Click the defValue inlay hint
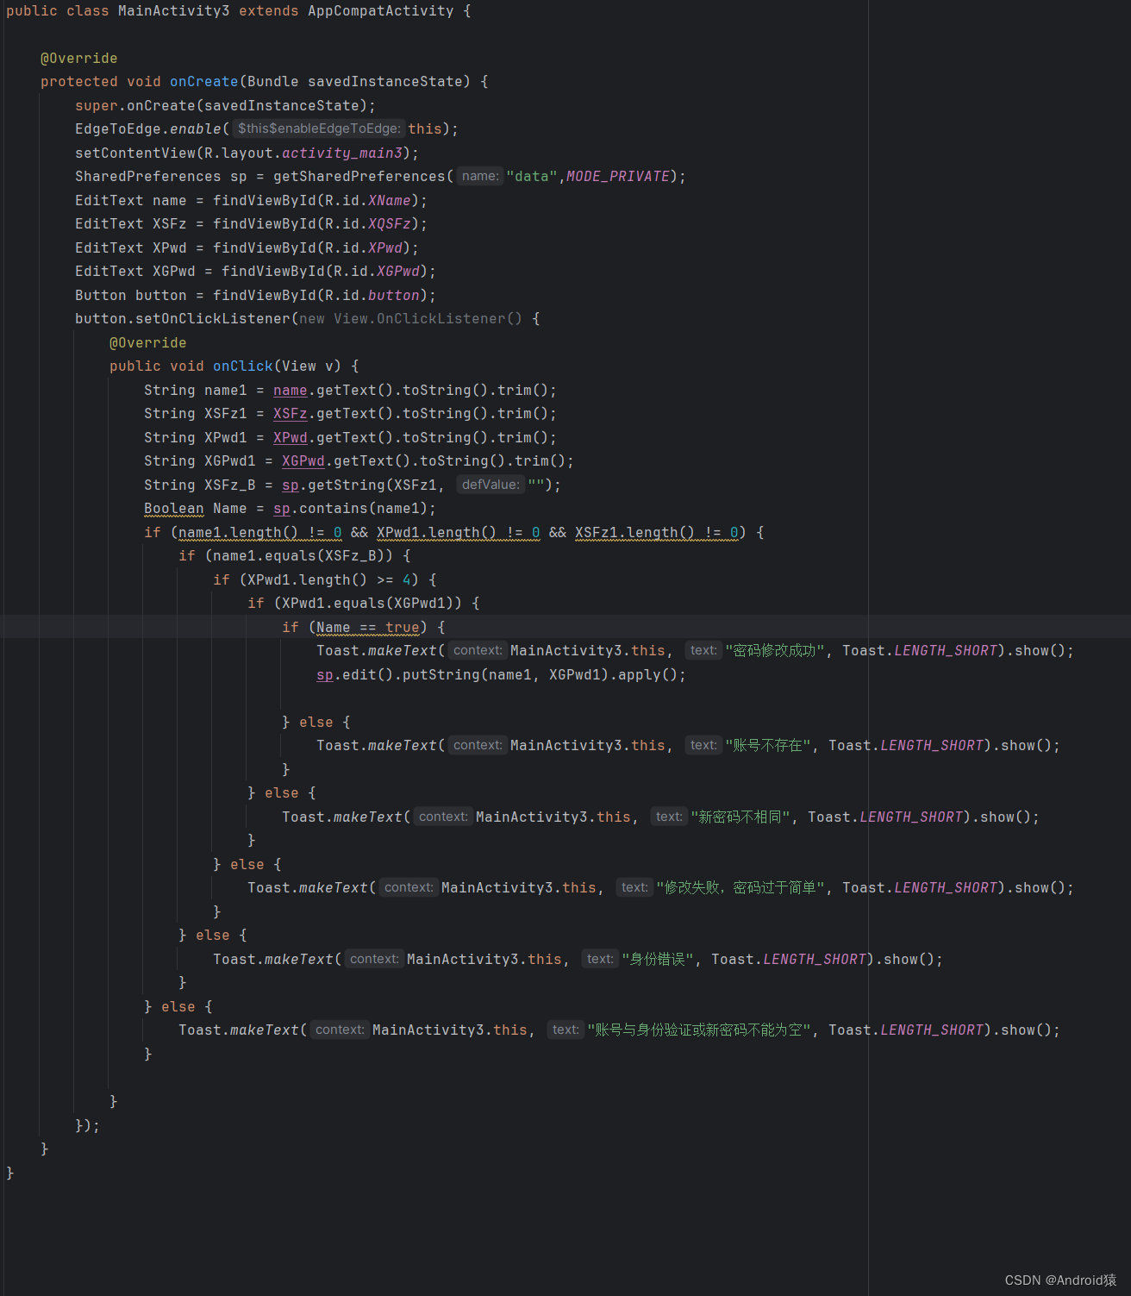This screenshot has height=1296, width=1131. [491, 485]
